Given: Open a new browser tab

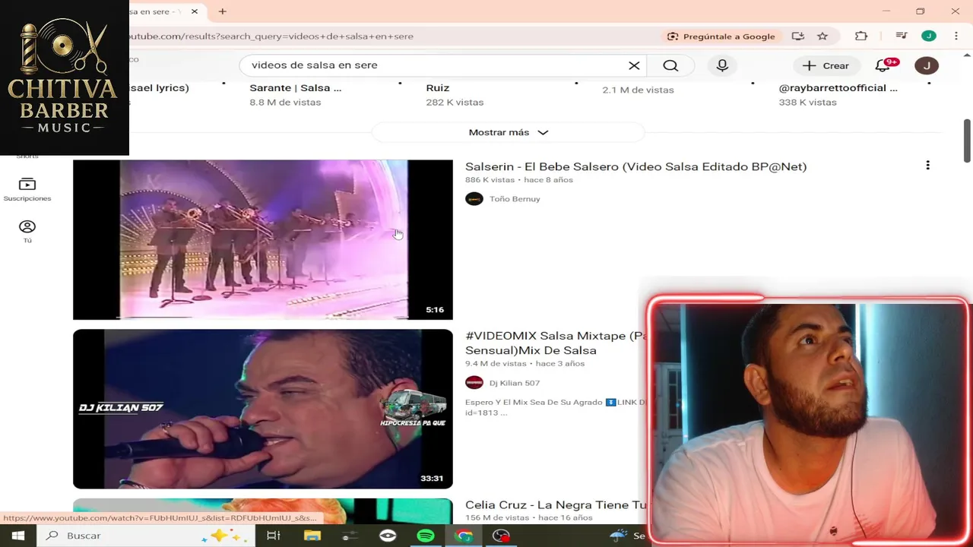Looking at the screenshot, I should 223,11.
